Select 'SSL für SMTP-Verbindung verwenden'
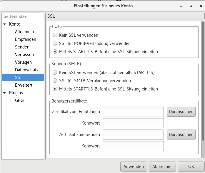The width and height of the screenshot is (205, 173). point(55,80)
